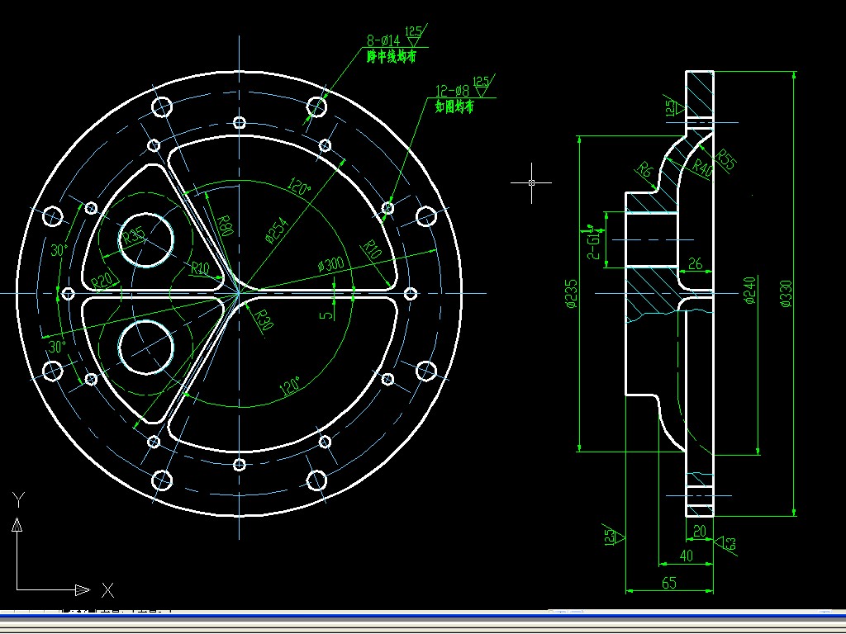Click the R30 radius dimension text

[x=264, y=319]
